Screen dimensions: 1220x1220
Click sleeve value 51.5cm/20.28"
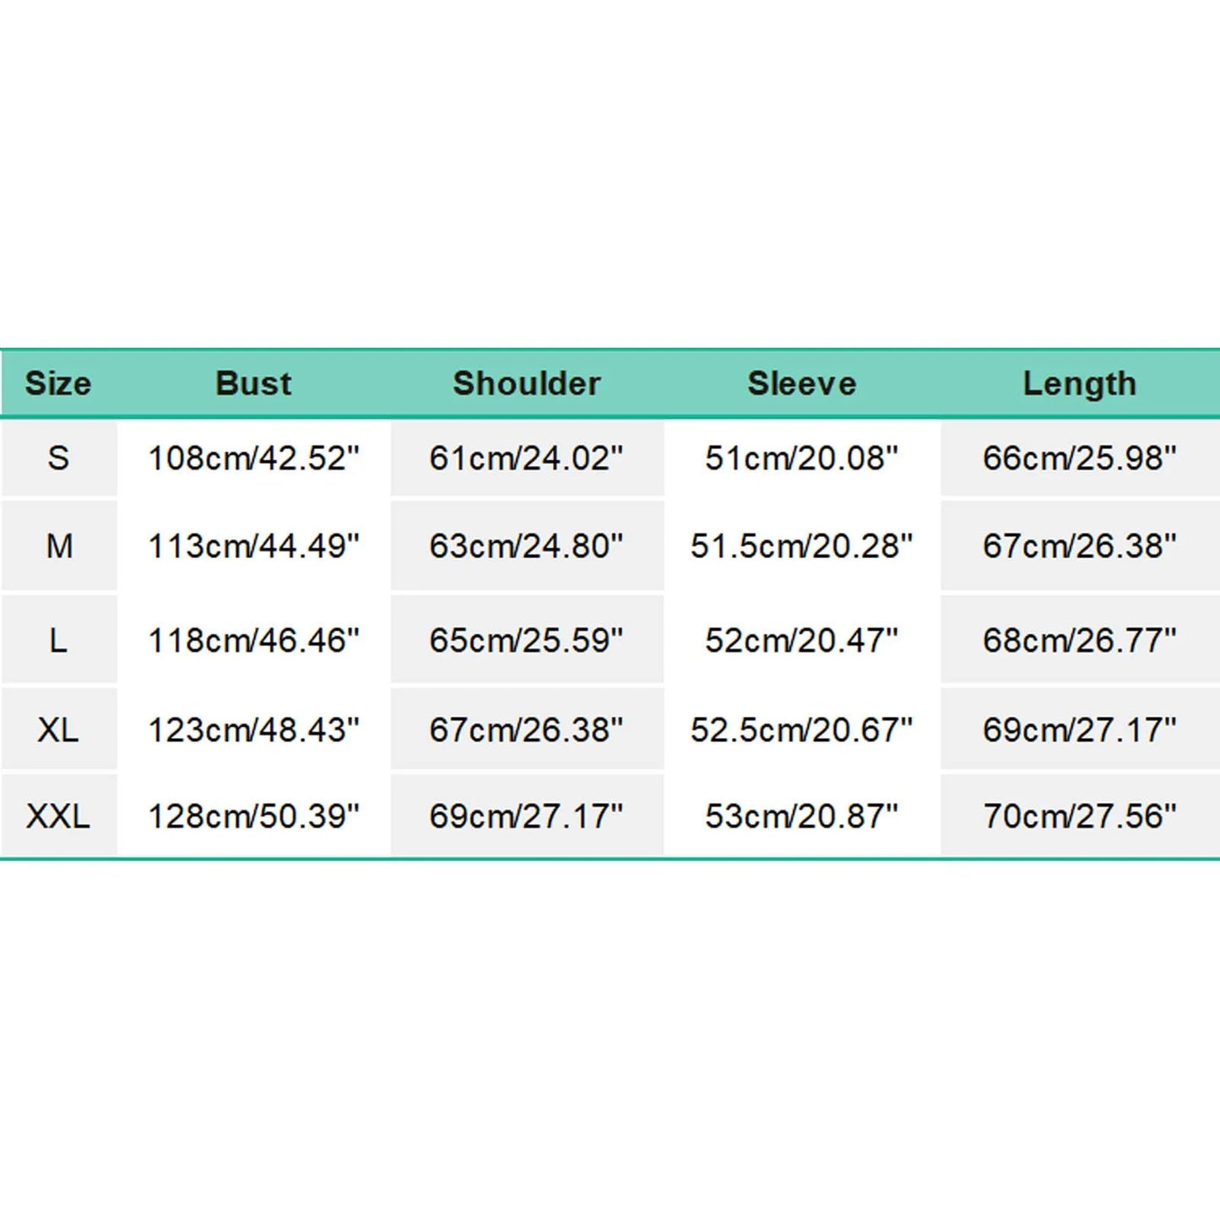point(802,546)
